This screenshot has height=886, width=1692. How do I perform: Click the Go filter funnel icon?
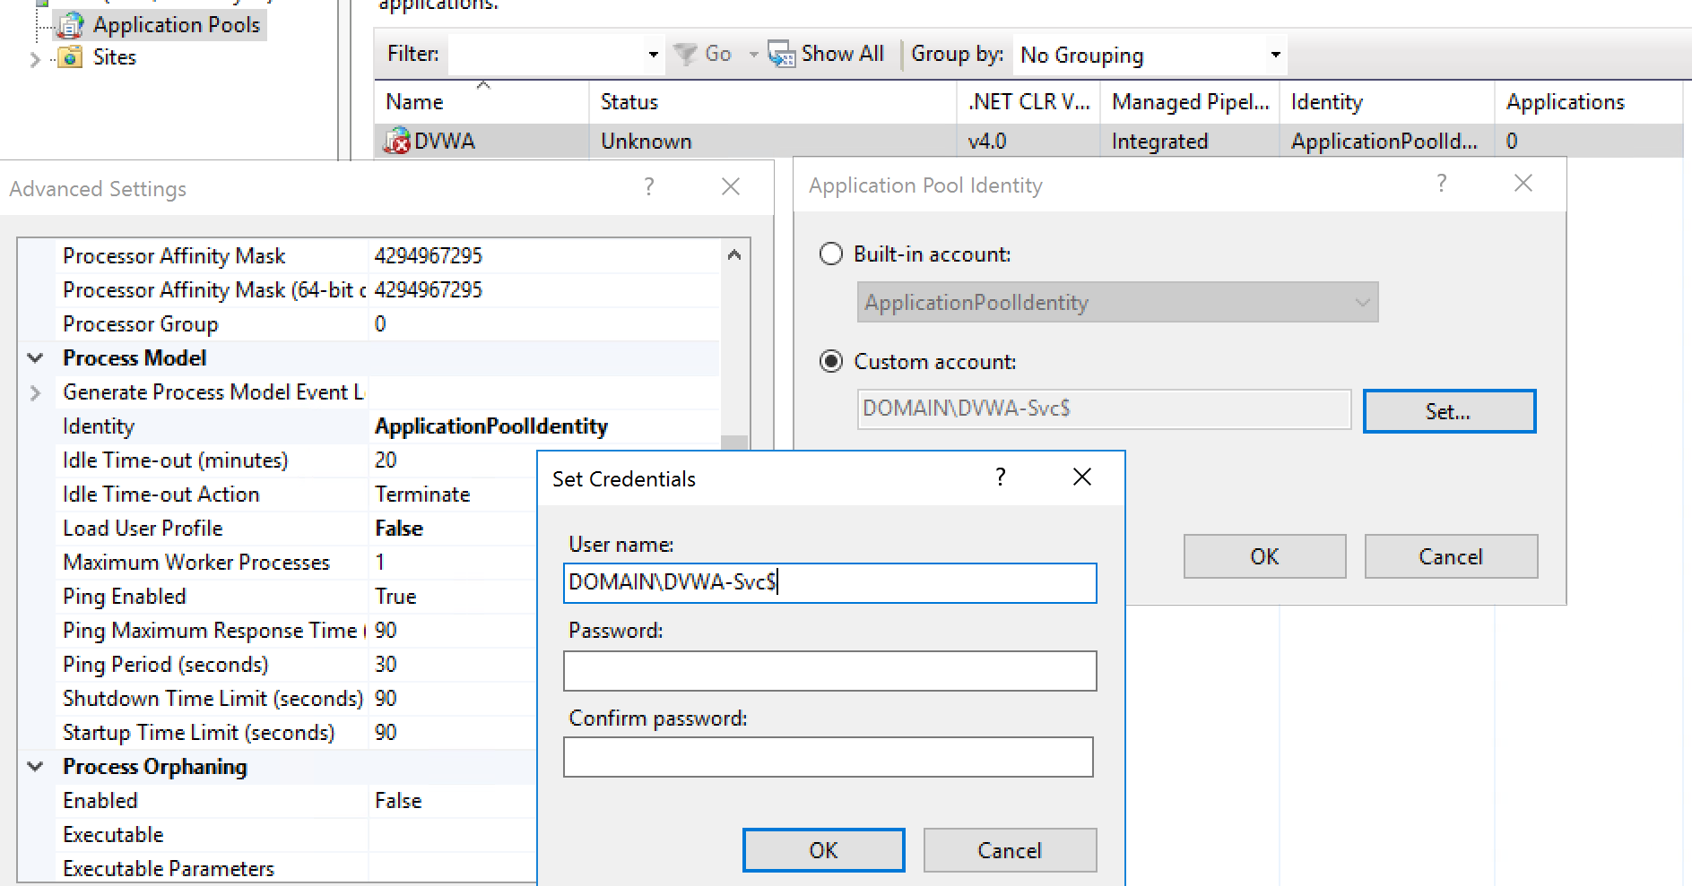click(x=685, y=55)
